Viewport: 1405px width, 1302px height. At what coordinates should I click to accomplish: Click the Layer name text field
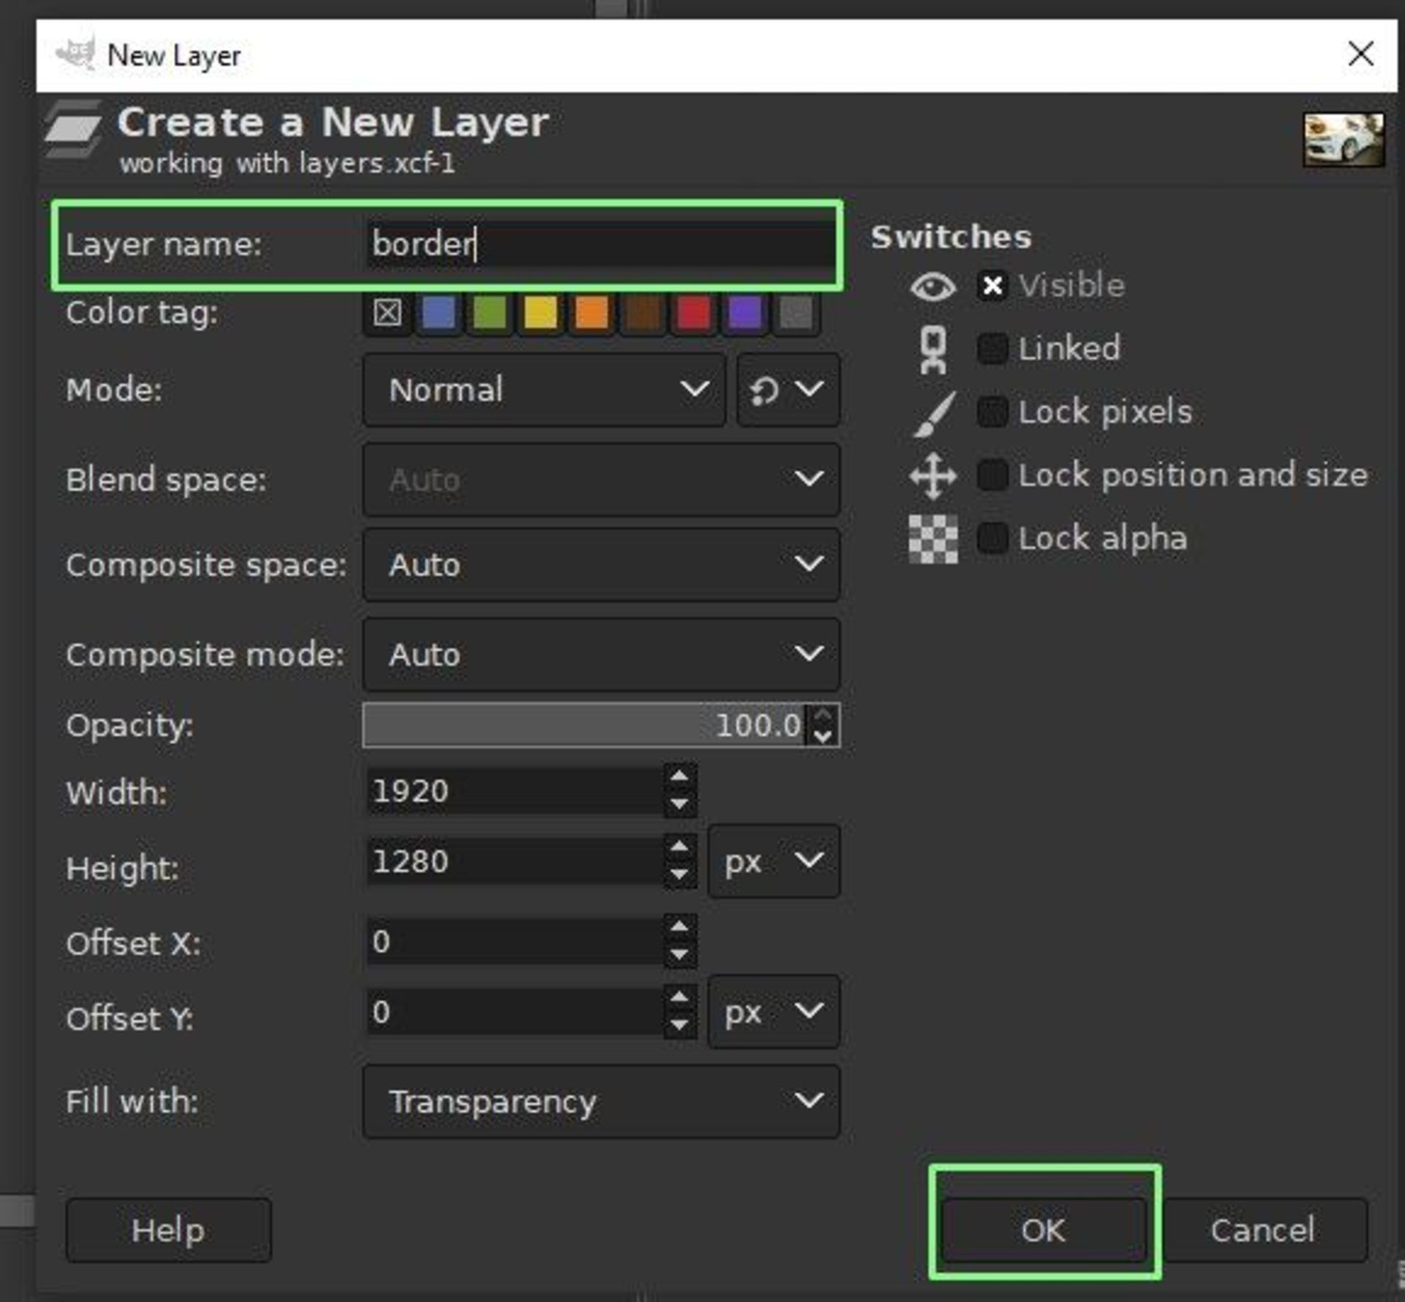tap(599, 244)
